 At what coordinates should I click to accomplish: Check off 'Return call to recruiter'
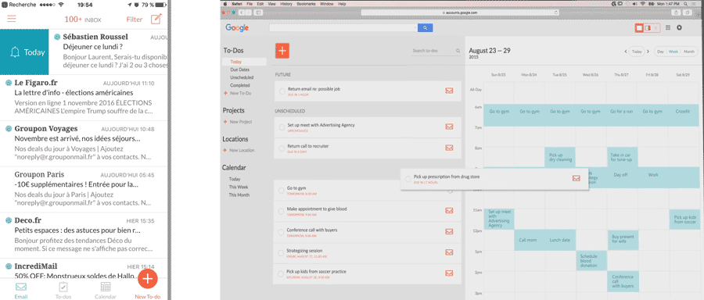(x=282, y=148)
